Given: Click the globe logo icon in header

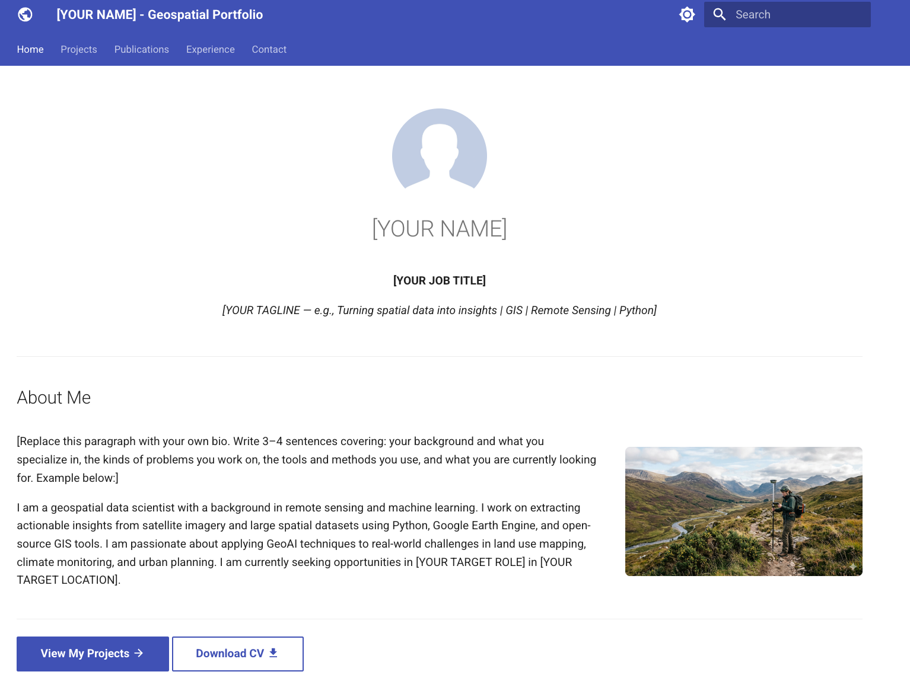Looking at the screenshot, I should tap(25, 14).
